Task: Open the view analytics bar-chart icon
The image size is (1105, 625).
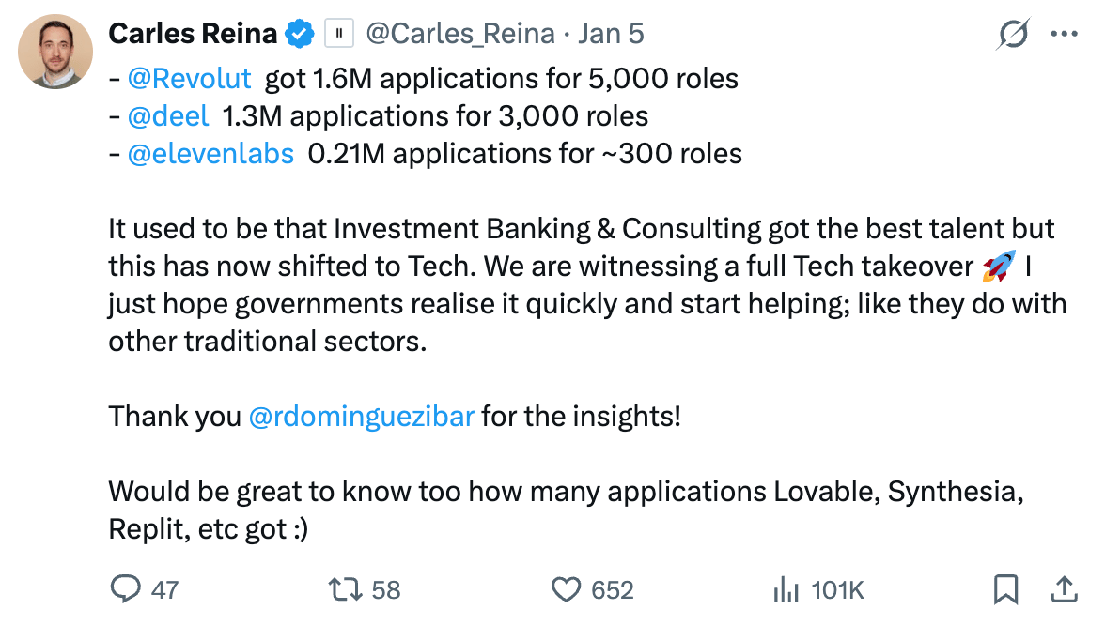Action: pos(785,589)
